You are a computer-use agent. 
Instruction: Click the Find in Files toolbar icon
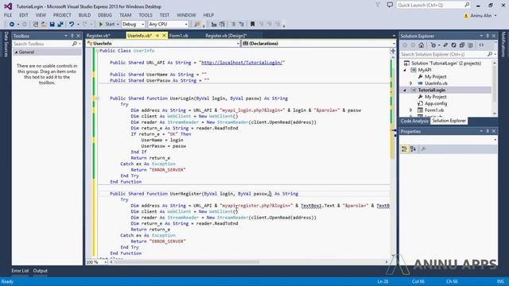point(197,25)
